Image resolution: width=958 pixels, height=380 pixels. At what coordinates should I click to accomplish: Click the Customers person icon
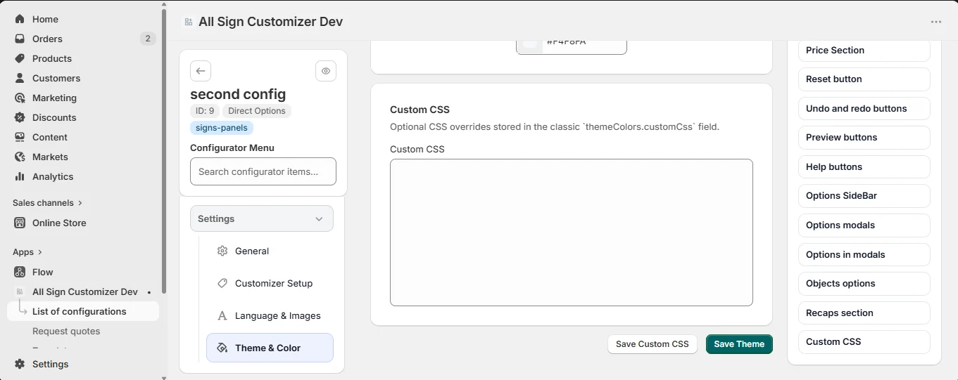click(x=20, y=78)
